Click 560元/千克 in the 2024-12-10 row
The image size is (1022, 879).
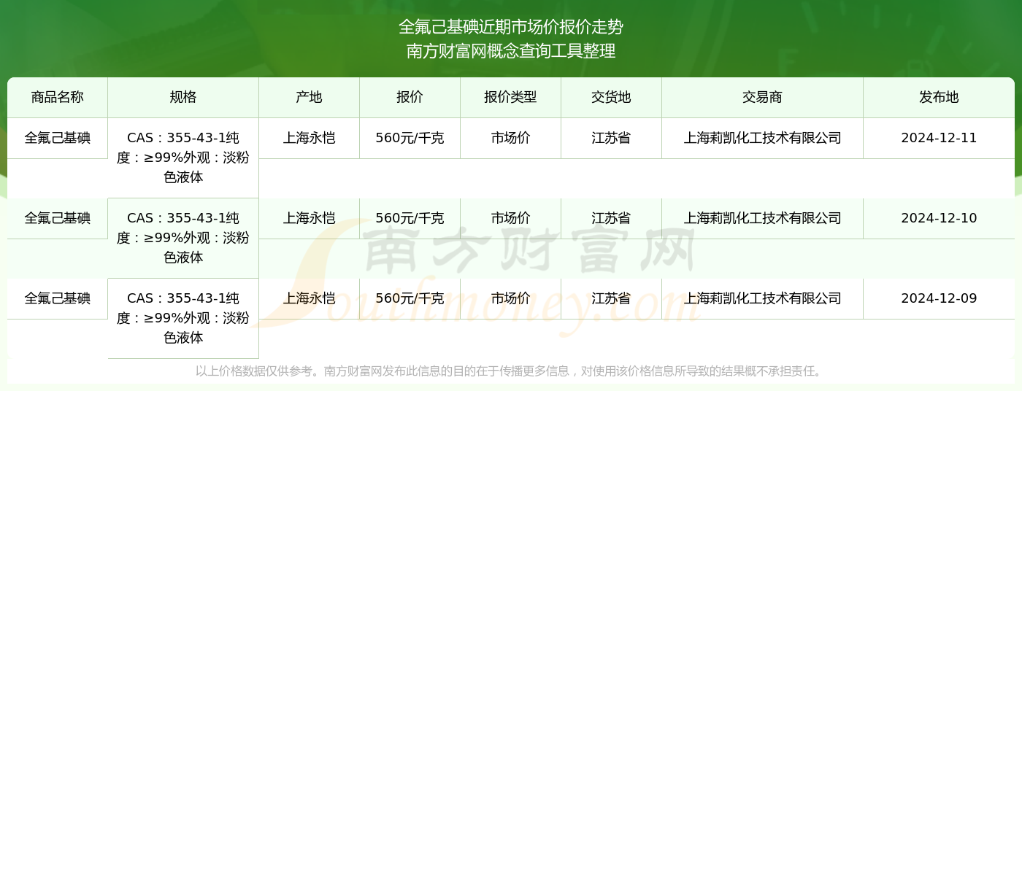pos(410,218)
